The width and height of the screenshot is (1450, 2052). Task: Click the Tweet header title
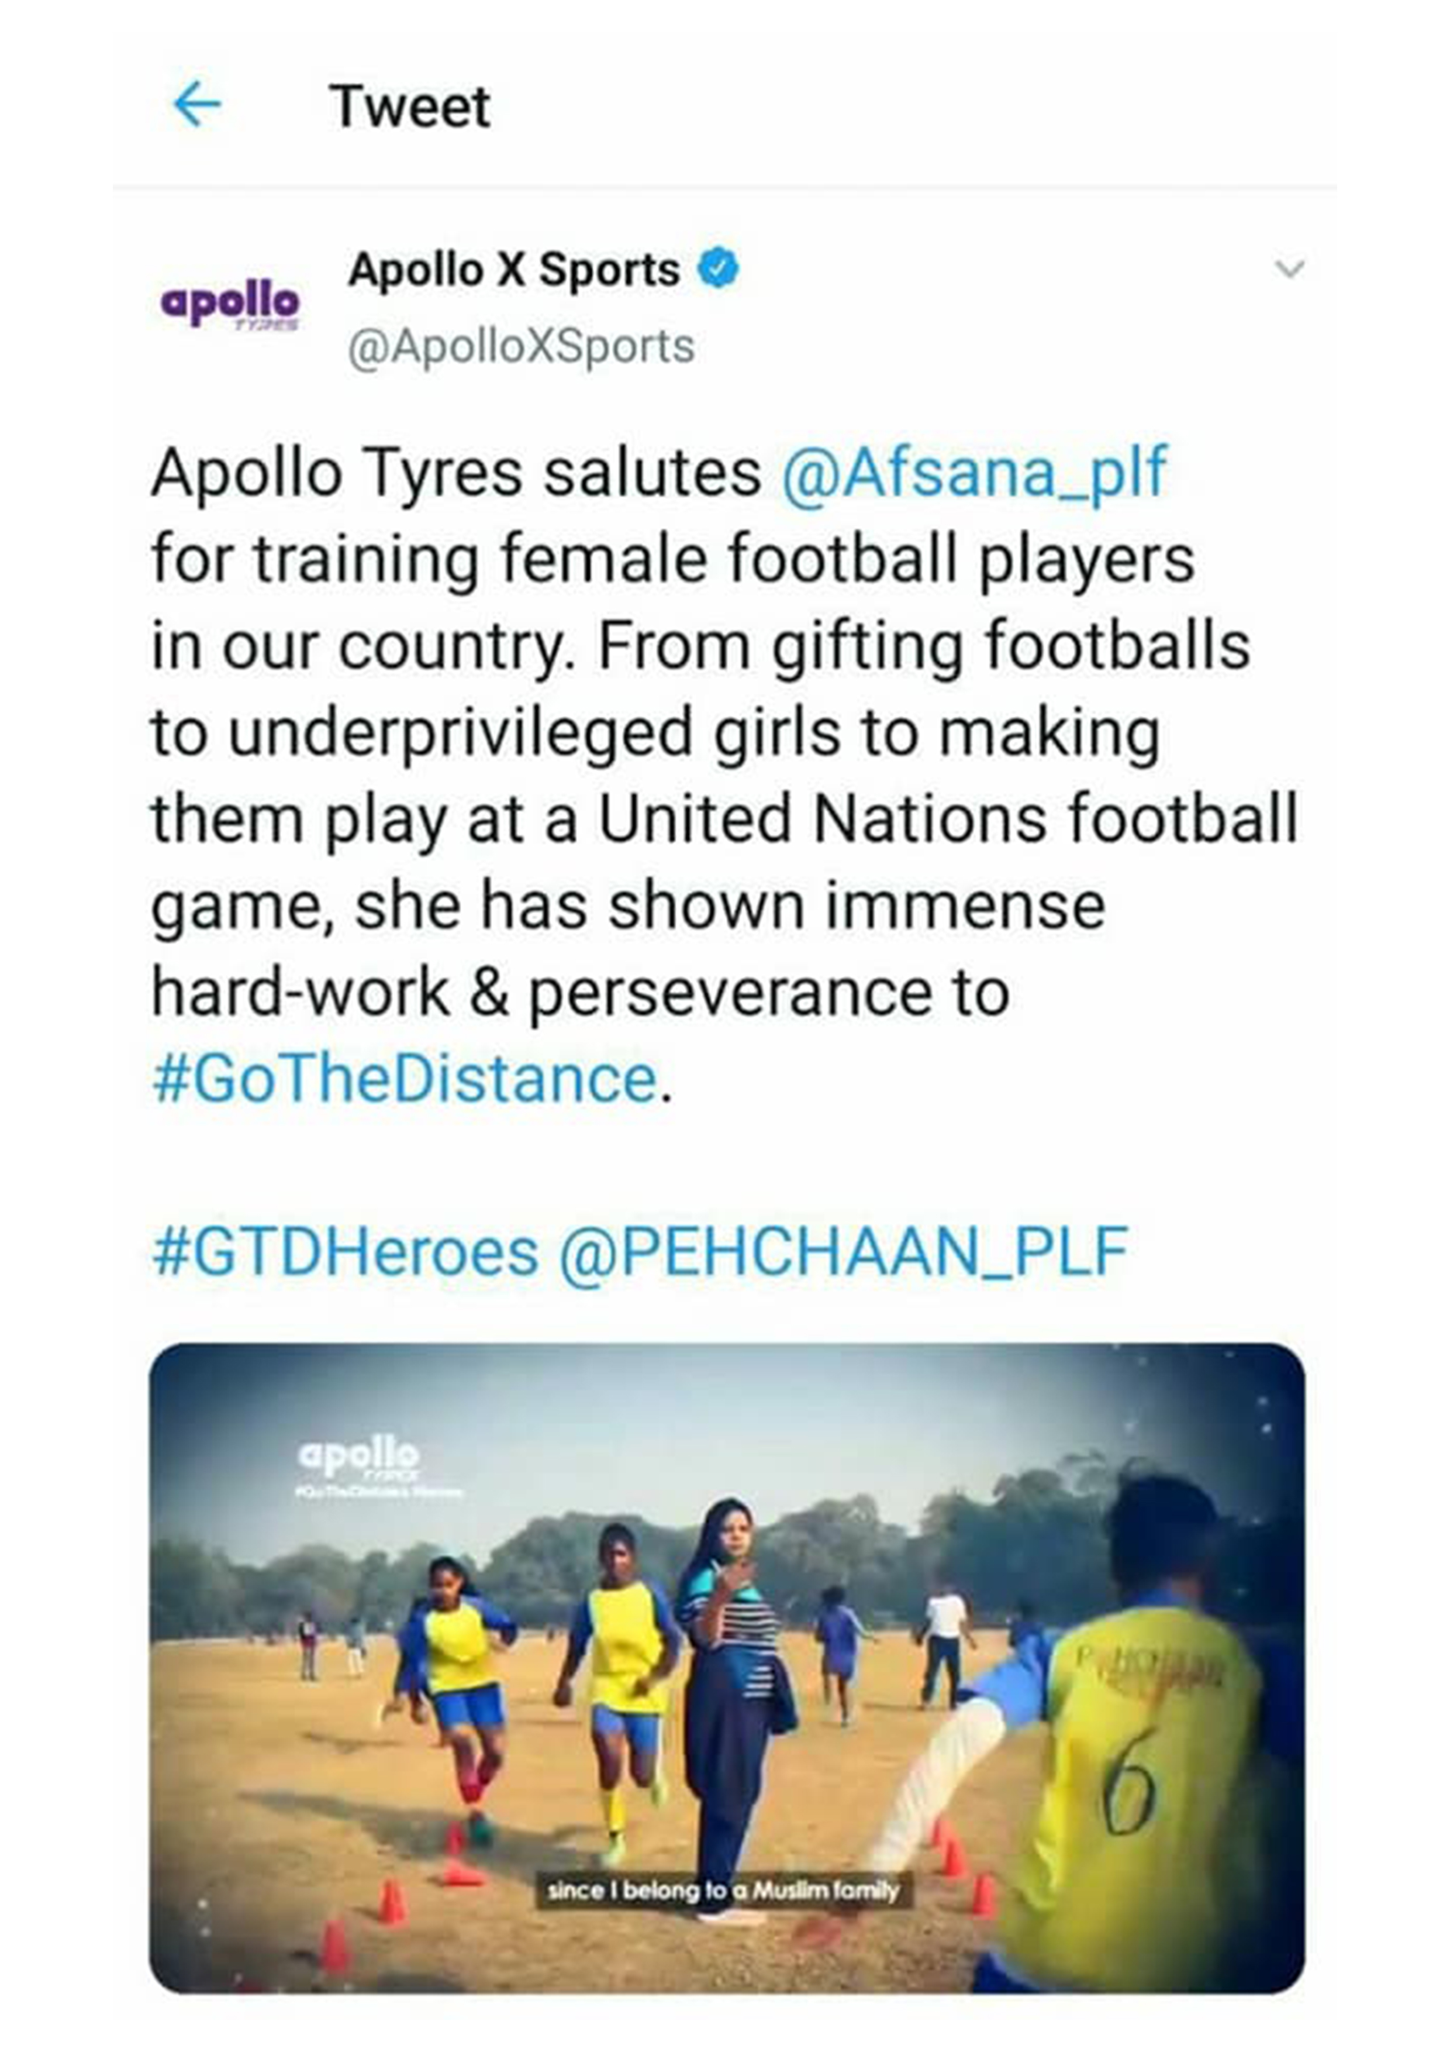(x=410, y=106)
